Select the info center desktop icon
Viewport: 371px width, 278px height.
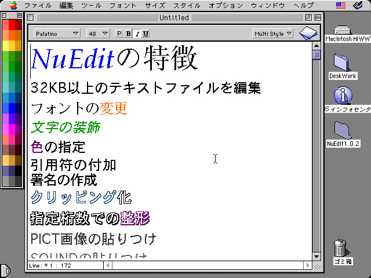tap(343, 95)
